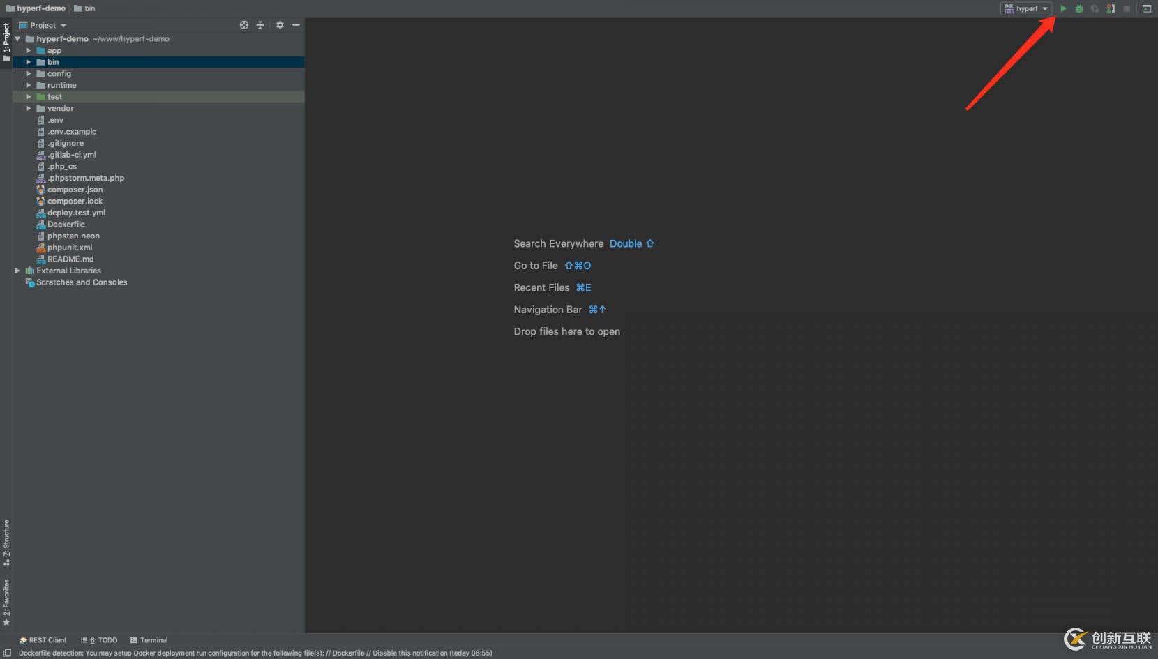The image size is (1158, 659).
Task: Select the composer.lock file
Action: point(75,201)
